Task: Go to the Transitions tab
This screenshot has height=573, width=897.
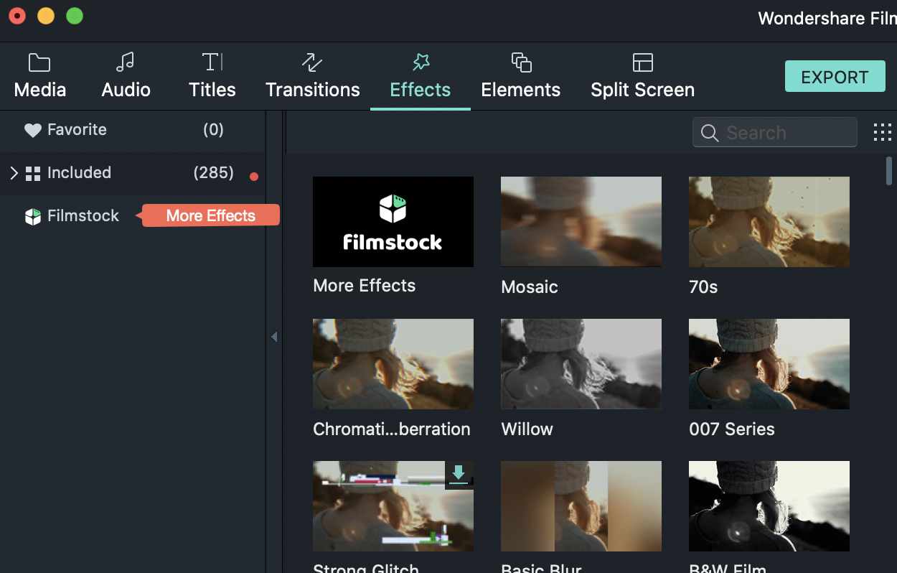Action: (x=313, y=76)
